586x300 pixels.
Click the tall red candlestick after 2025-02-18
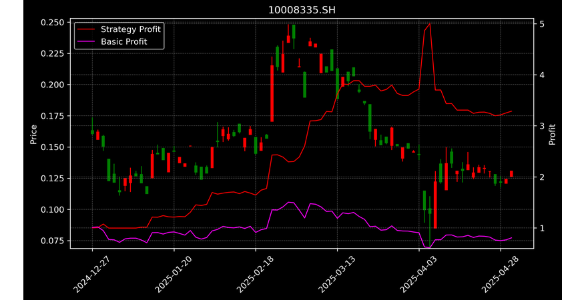pos(272,93)
